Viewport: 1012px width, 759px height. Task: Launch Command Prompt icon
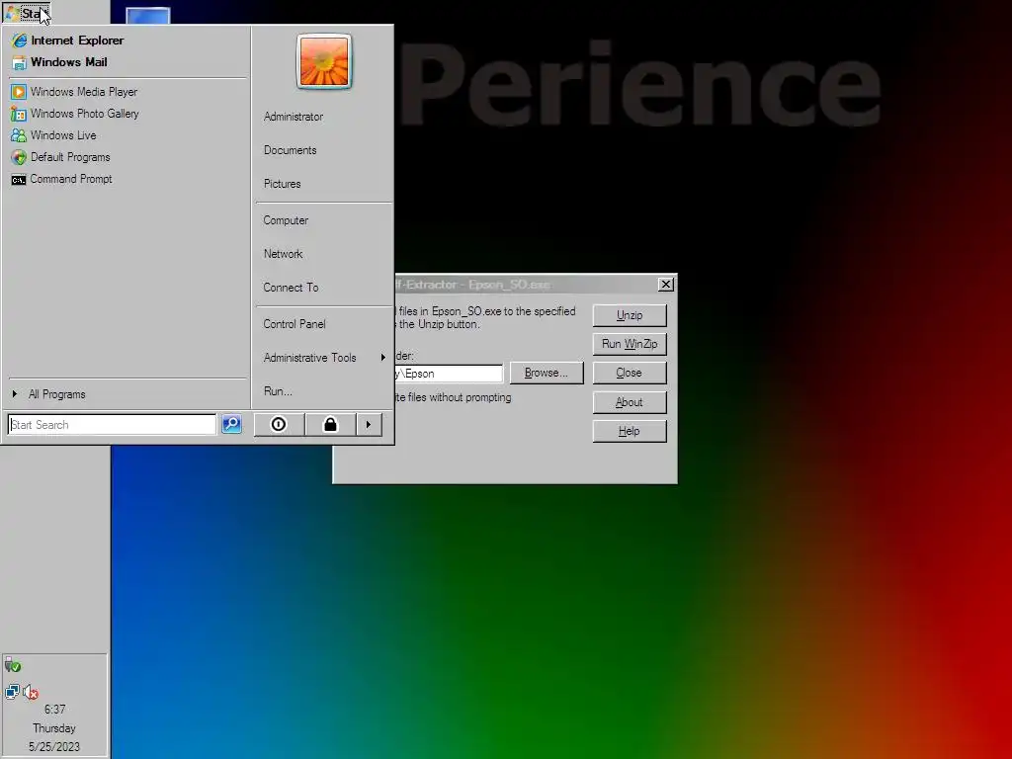(x=19, y=180)
